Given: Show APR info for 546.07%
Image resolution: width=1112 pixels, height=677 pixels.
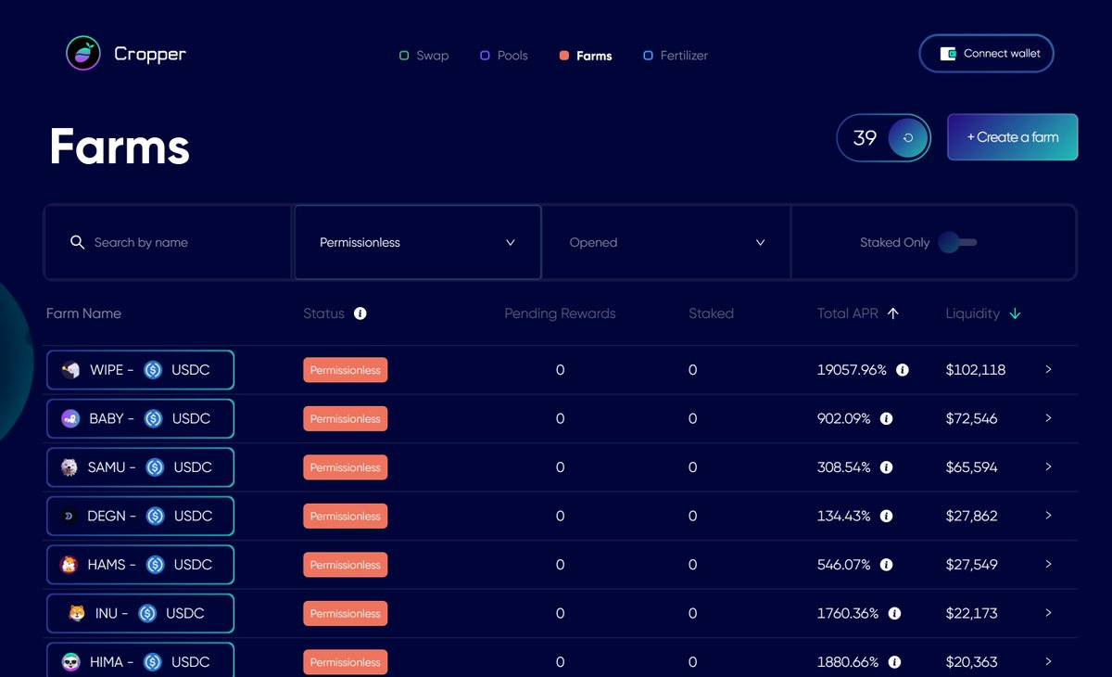Looking at the screenshot, I should coord(886,565).
